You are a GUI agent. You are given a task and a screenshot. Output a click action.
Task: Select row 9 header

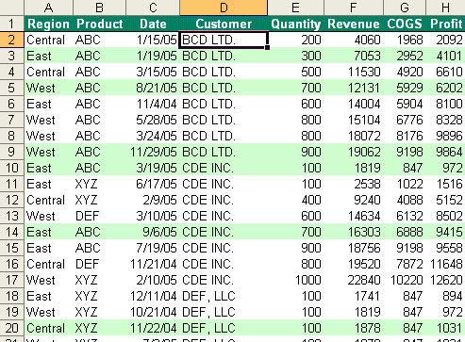coord(12,152)
